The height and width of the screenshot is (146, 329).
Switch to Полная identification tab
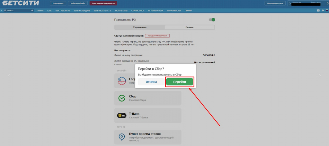pos(190,27)
